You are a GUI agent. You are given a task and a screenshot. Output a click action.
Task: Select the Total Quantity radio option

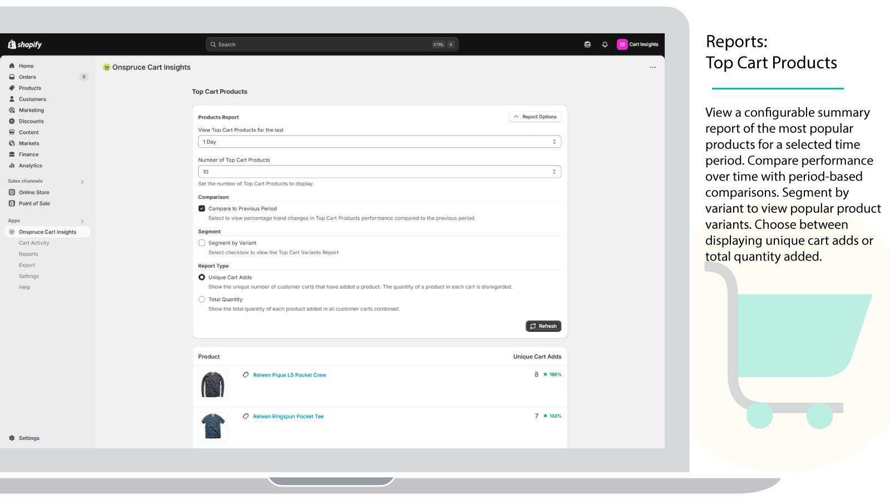point(202,299)
